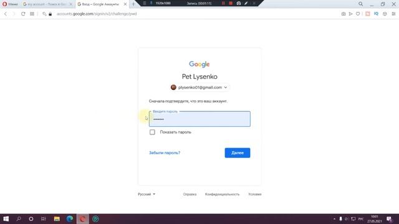Click the Далее button
Screen dimensions: 399x224
[238, 152]
